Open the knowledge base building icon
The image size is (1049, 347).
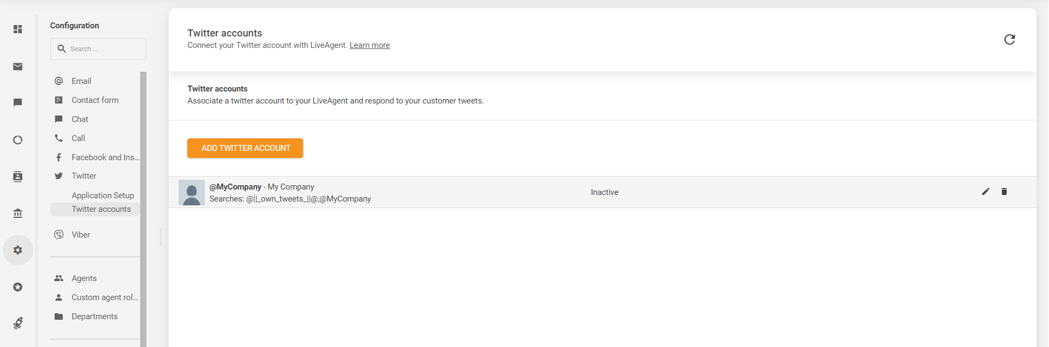pos(18,213)
